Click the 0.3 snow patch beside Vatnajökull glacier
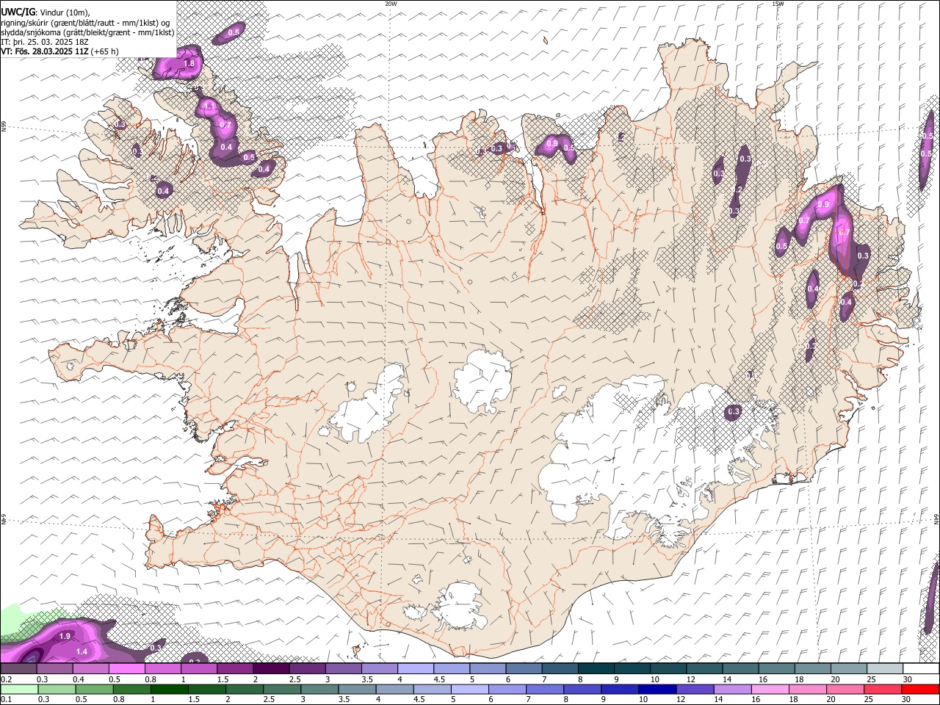Screen dimensions: 940x705 click(733, 412)
